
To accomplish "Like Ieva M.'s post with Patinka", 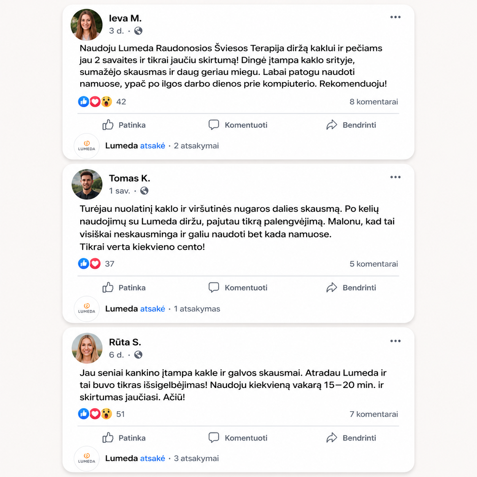I will click(x=124, y=125).
